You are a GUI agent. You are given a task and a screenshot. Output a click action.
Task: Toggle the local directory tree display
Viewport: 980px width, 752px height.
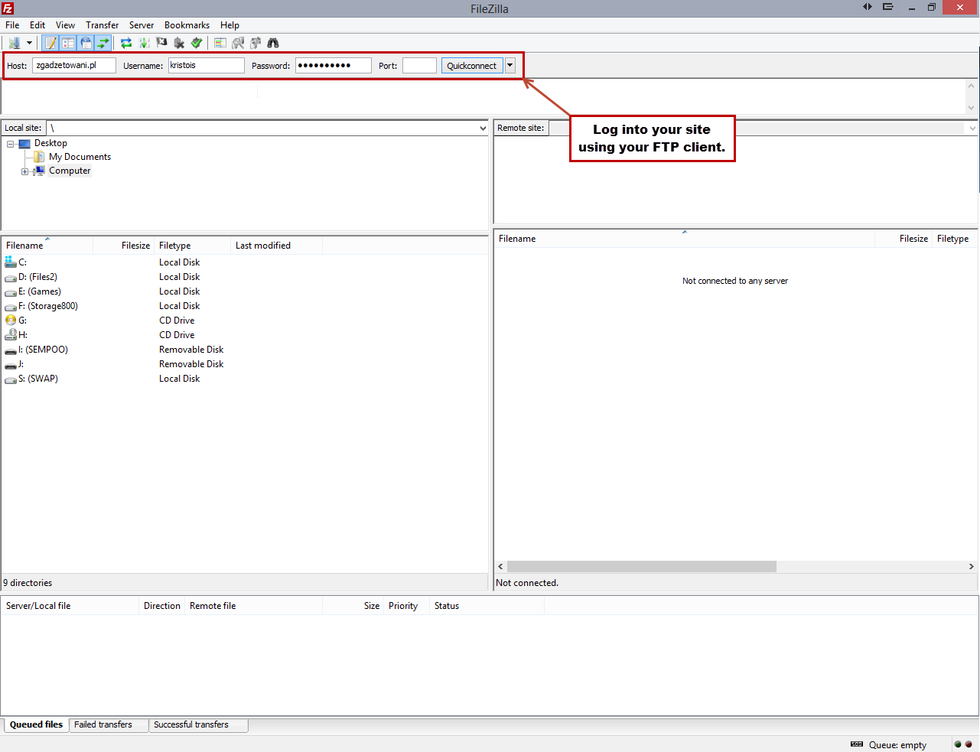tap(68, 43)
